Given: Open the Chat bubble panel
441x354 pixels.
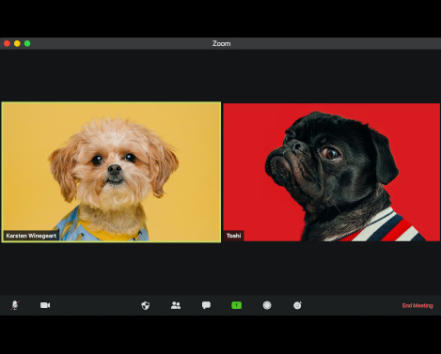Looking at the screenshot, I should coord(206,305).
